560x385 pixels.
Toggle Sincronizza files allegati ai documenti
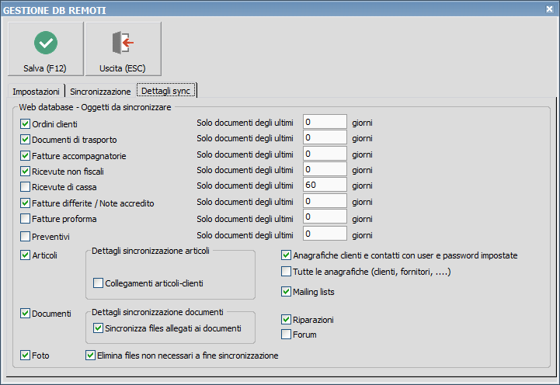98,328
